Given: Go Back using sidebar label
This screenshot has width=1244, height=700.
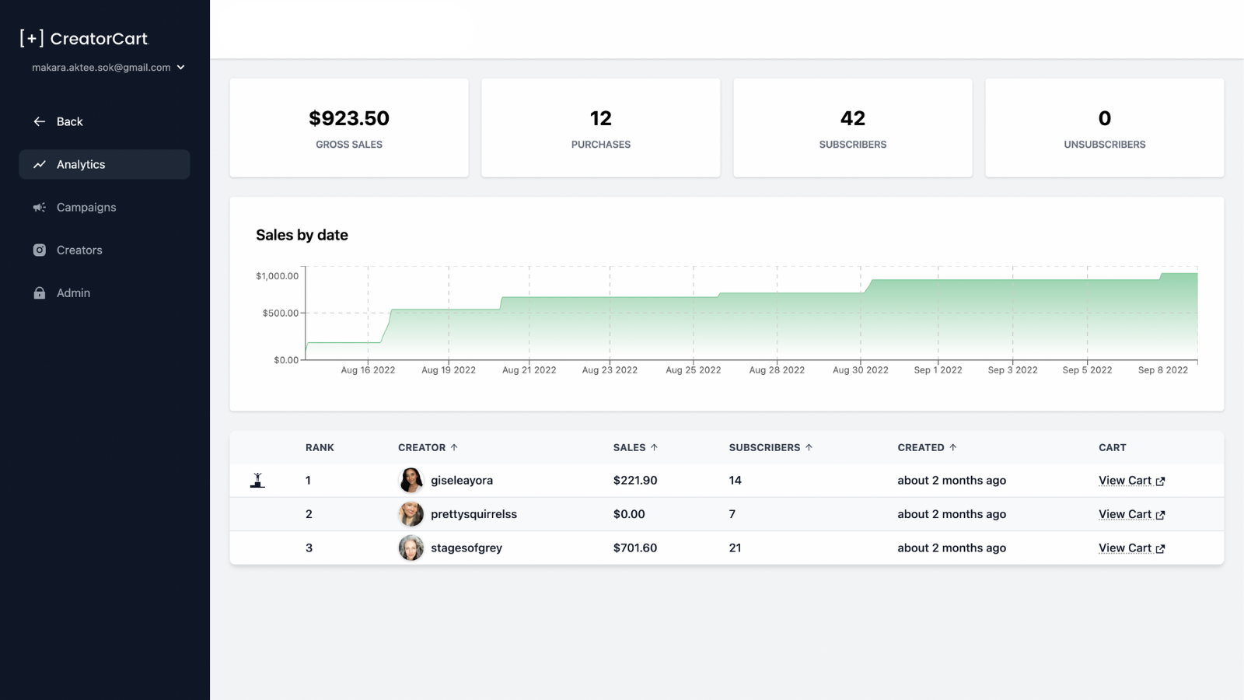Looking at the screenshot, I should (x=69, y=121).
